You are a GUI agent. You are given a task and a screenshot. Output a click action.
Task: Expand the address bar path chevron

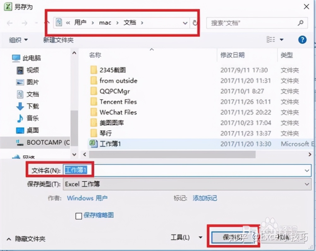point(185,23)
